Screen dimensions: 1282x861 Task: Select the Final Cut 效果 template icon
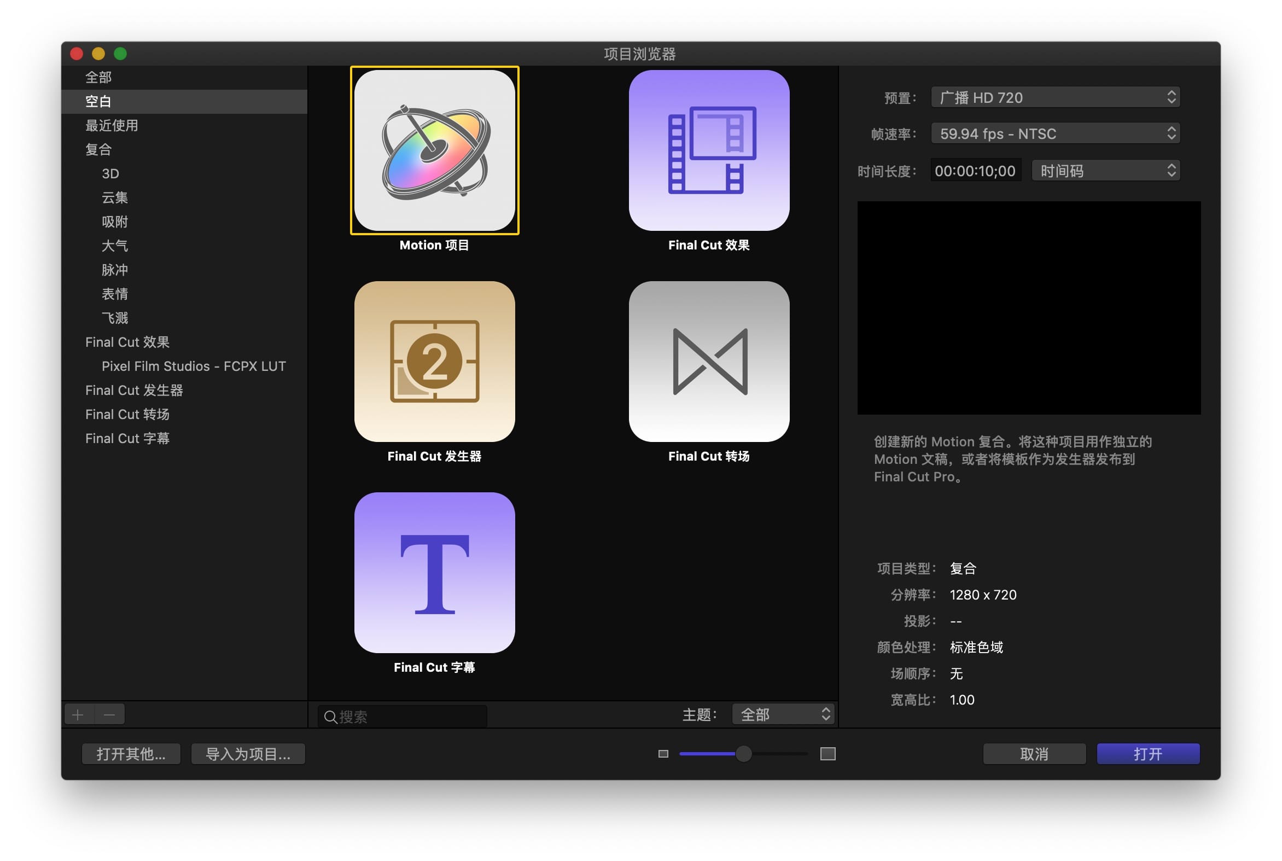pyautogui.click(x=709, y=150)
